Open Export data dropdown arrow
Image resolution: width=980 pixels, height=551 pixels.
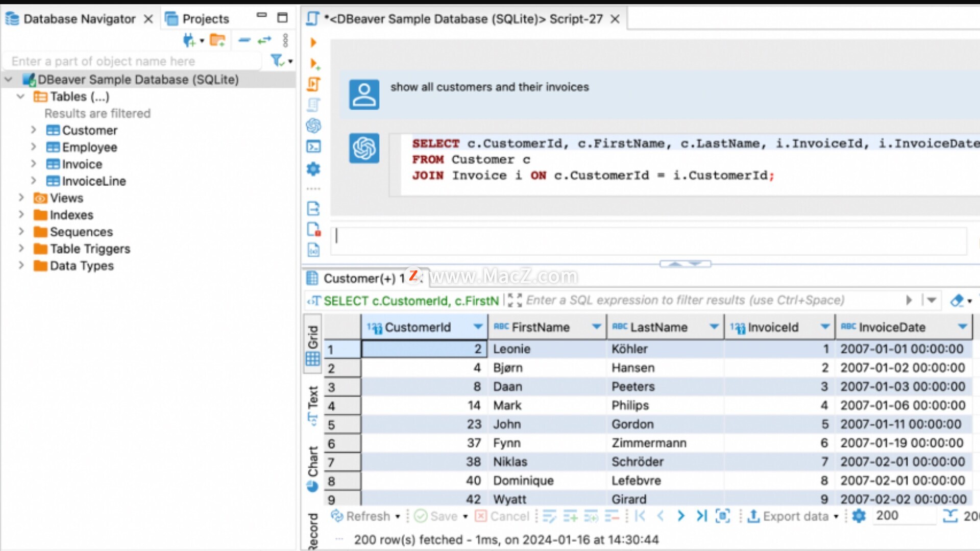click(836, 517)
